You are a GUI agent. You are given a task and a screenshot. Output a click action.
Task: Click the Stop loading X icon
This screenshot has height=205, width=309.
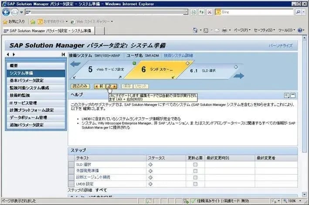click(209, 12)
